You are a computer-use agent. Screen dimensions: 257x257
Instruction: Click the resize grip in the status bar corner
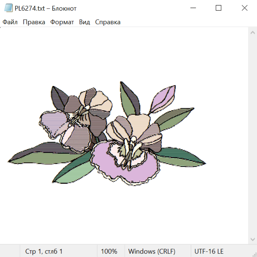point(254,254)
